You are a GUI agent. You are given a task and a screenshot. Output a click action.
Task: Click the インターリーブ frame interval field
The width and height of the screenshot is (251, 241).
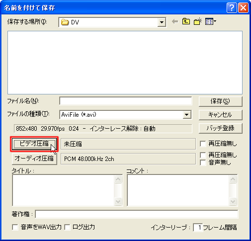(198, 228)
